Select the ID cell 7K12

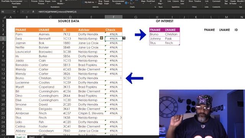70,34
